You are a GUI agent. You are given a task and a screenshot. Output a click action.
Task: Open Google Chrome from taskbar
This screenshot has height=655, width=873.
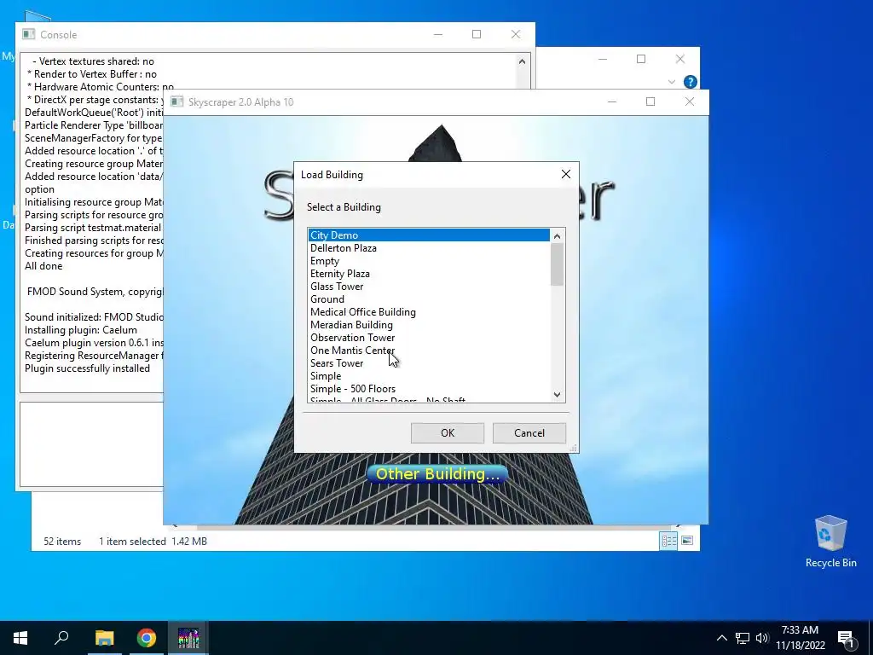click(x=147, y=638)
